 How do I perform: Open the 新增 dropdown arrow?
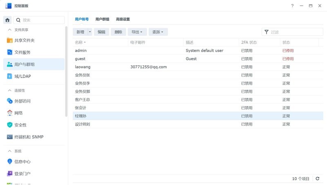[x=90, y=32]
